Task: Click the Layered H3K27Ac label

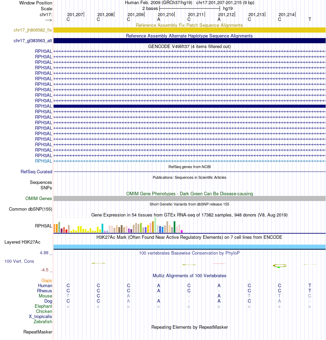Action: 22,242
